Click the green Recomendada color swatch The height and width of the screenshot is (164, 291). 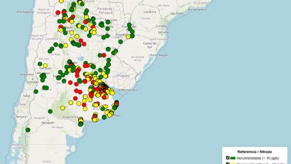pos(233,158)
